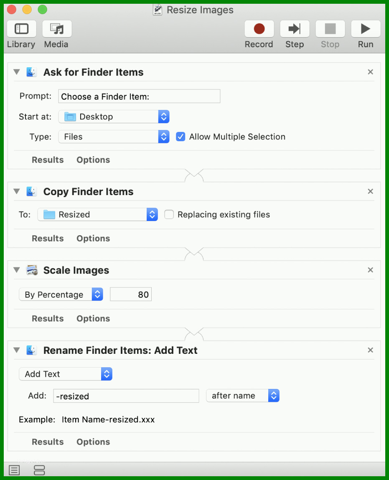Click the Scale Images action icon
Screen dimensions: 389x480
[32, 270]
